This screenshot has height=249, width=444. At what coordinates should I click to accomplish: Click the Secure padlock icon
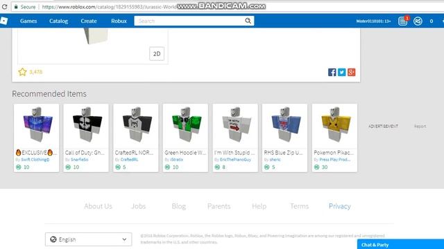[x=16, y=7]
